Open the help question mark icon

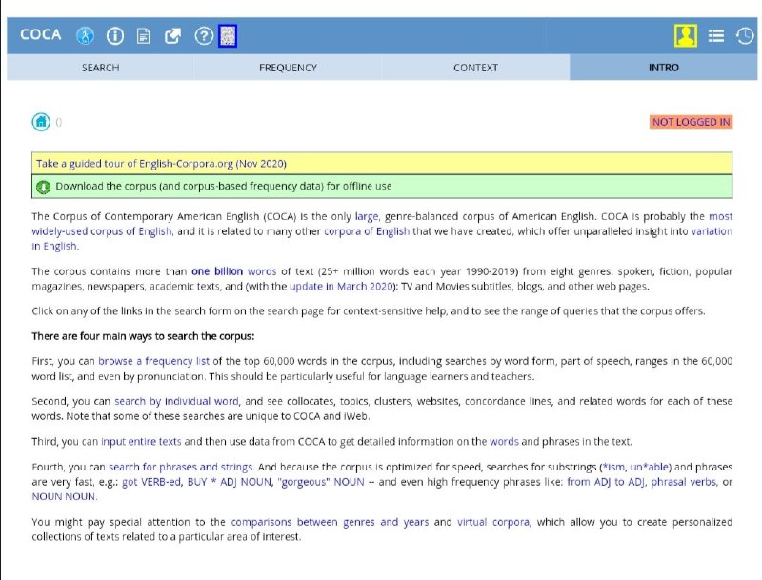click(x=204, y=35)
